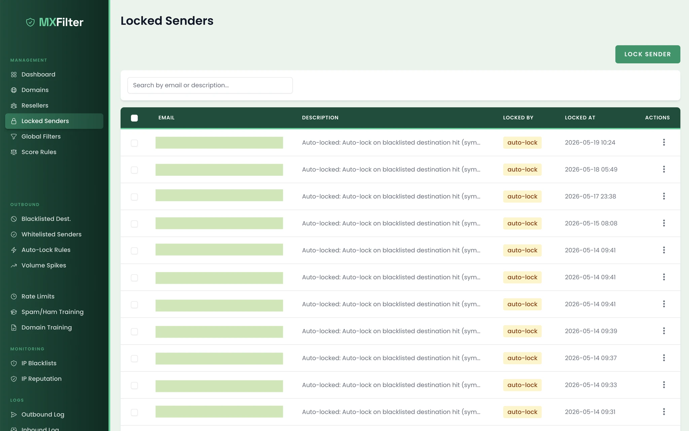Click the timestamp 2026-05-14 09:39
This screenshot has width=689, height=431.
click(591, 331)
